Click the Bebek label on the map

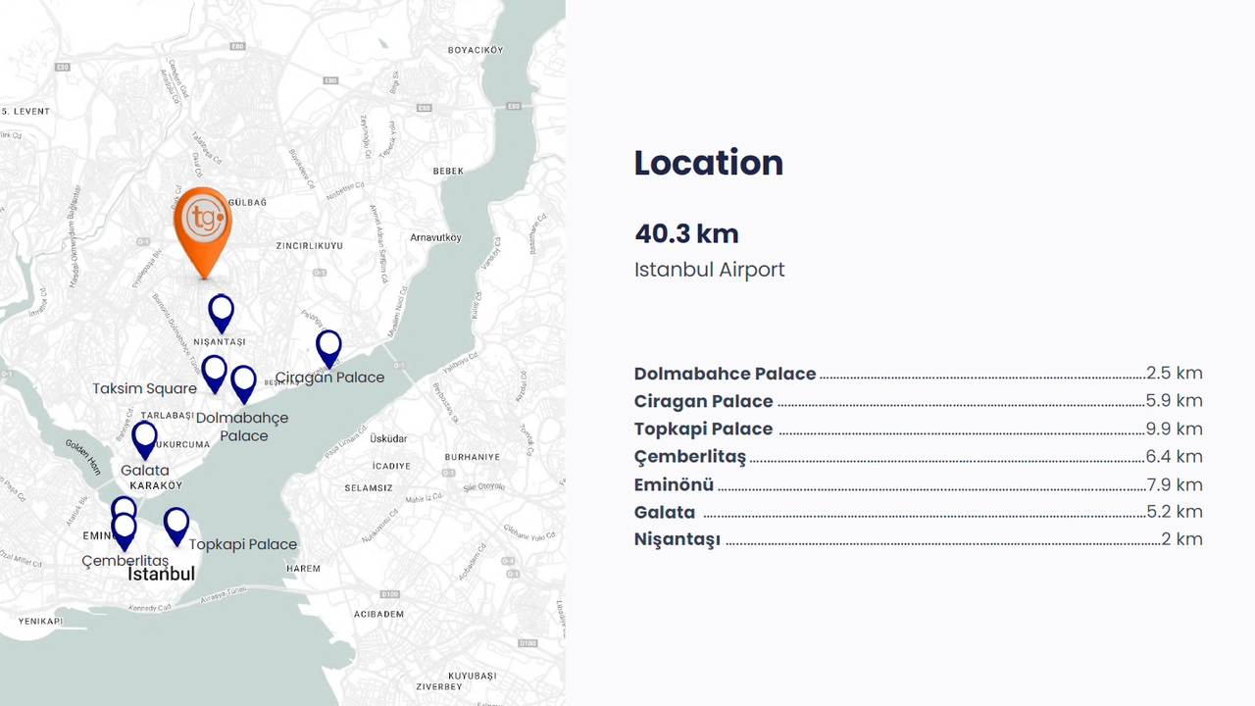pos(448,171)
